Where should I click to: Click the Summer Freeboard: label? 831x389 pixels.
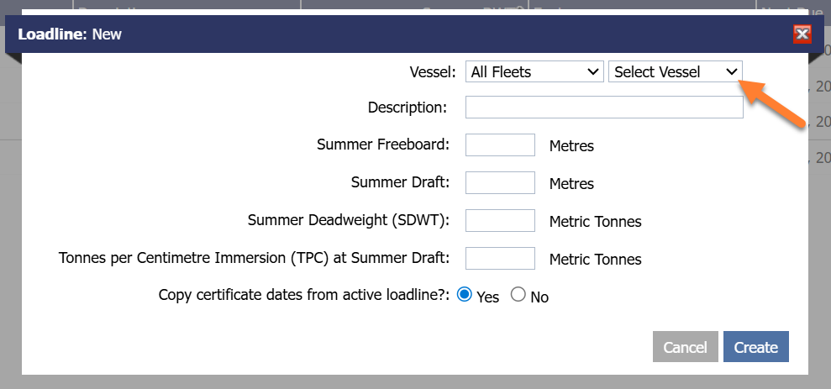pyautogui.click(x=383, y=145)
